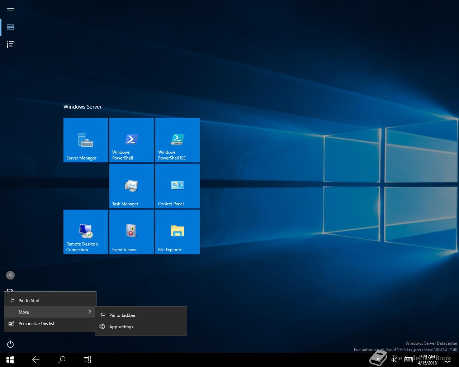Open the Action Center notification icon
The height and width of the screenshot is (367, 459).
coord(447,359)
